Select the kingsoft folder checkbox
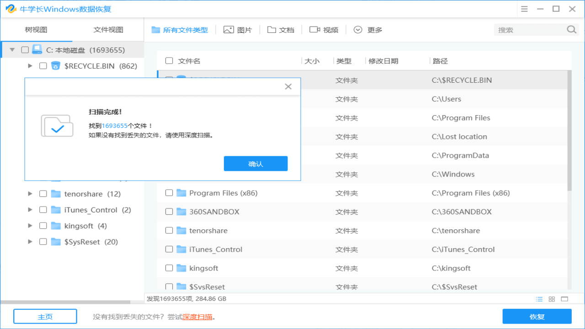 coord(43,226)
